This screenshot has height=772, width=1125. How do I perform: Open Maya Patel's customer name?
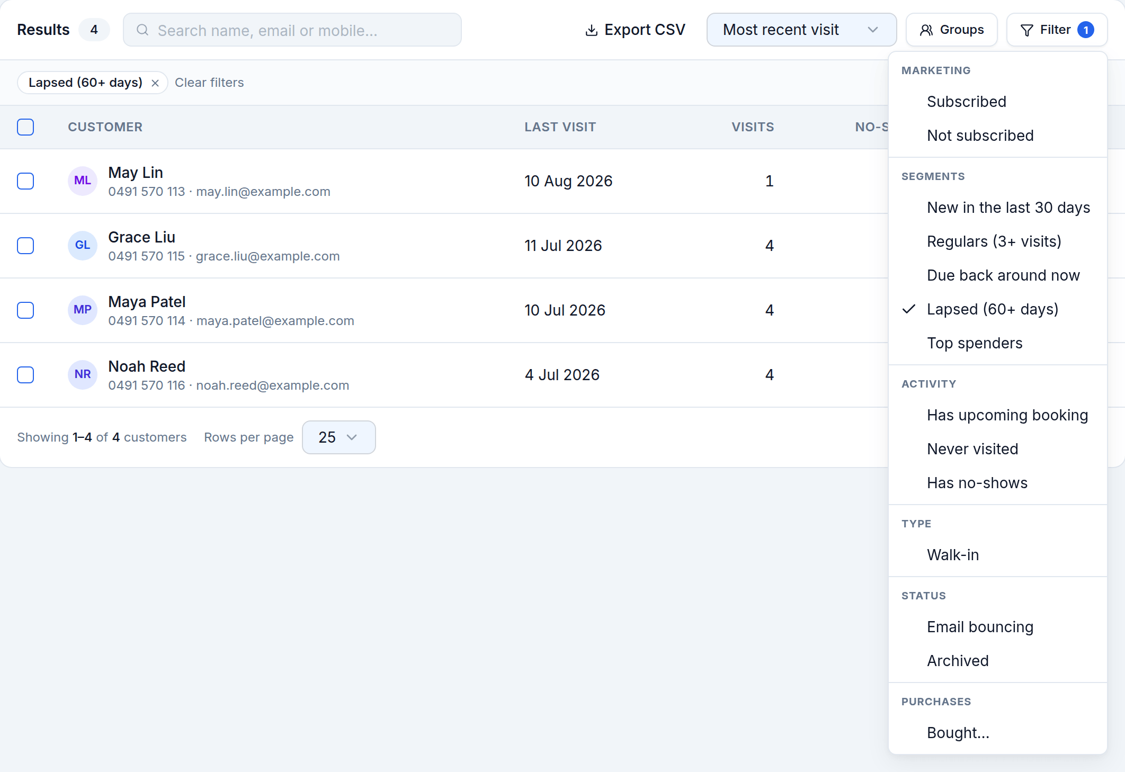click(x=147, y=302)
